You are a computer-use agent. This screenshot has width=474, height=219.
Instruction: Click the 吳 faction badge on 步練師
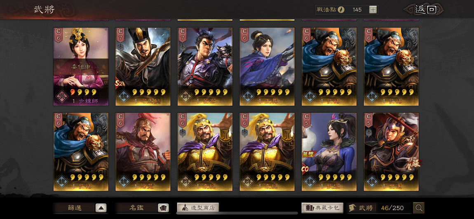pyautogui.click(x=61, y=96)
